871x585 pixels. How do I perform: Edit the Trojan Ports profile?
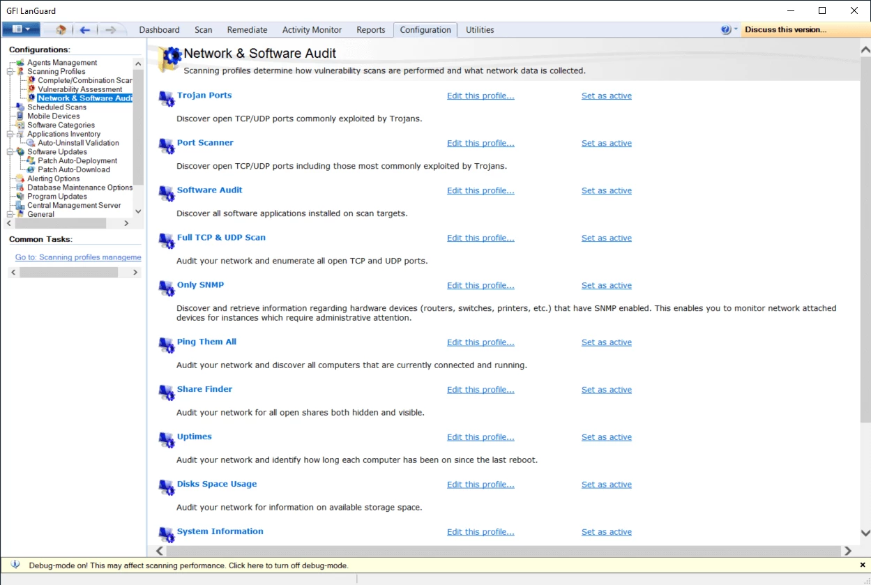(x=480, y=96)
